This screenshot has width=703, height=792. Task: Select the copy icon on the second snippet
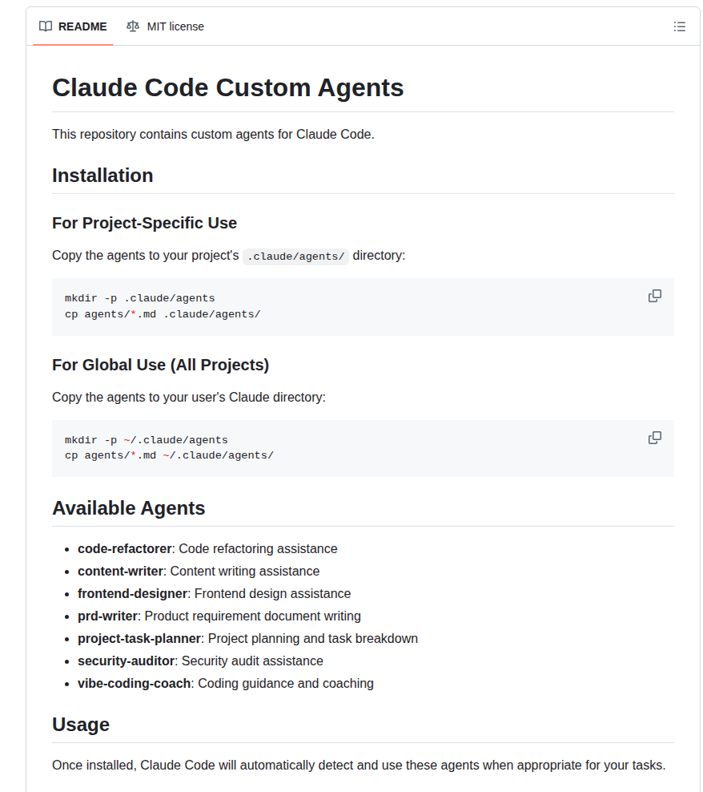tap(655, 438)
